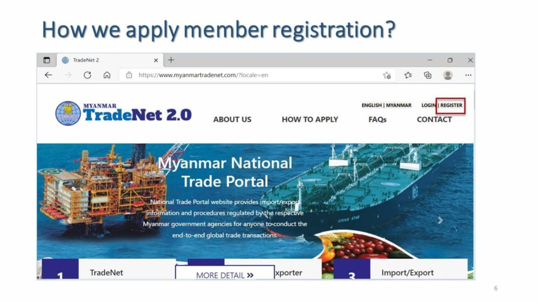Screen dimensions: 538x302
Task: Switch language to MYANMAR
Action: pos(398,105)
